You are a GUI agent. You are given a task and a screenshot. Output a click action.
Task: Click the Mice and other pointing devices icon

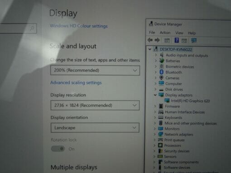(161, 123)
